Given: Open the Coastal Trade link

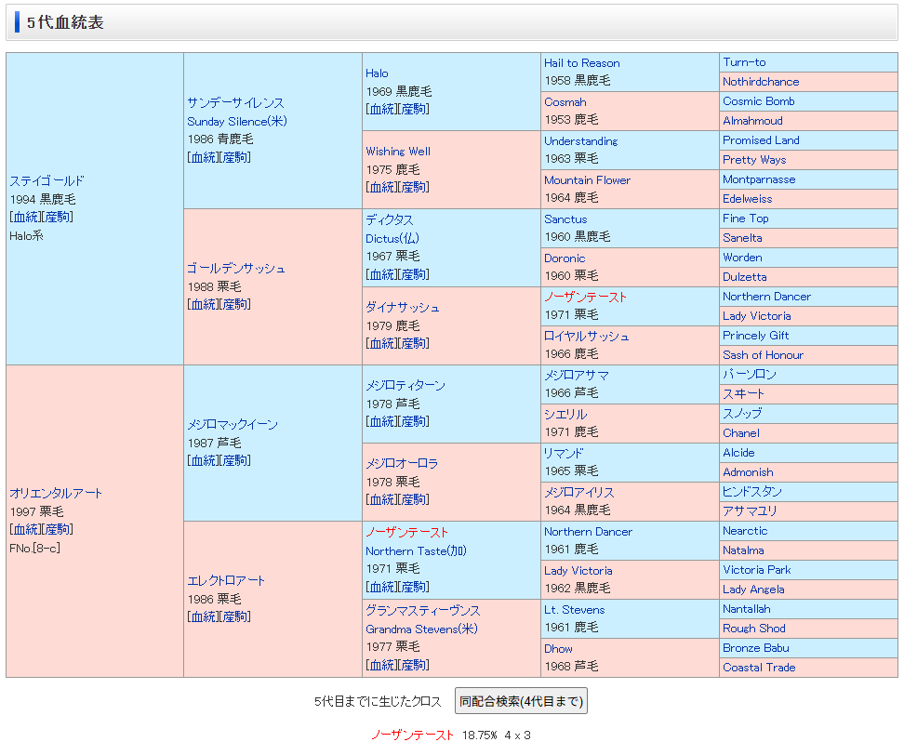Looking at the screenshot, I should click(759, 668).
